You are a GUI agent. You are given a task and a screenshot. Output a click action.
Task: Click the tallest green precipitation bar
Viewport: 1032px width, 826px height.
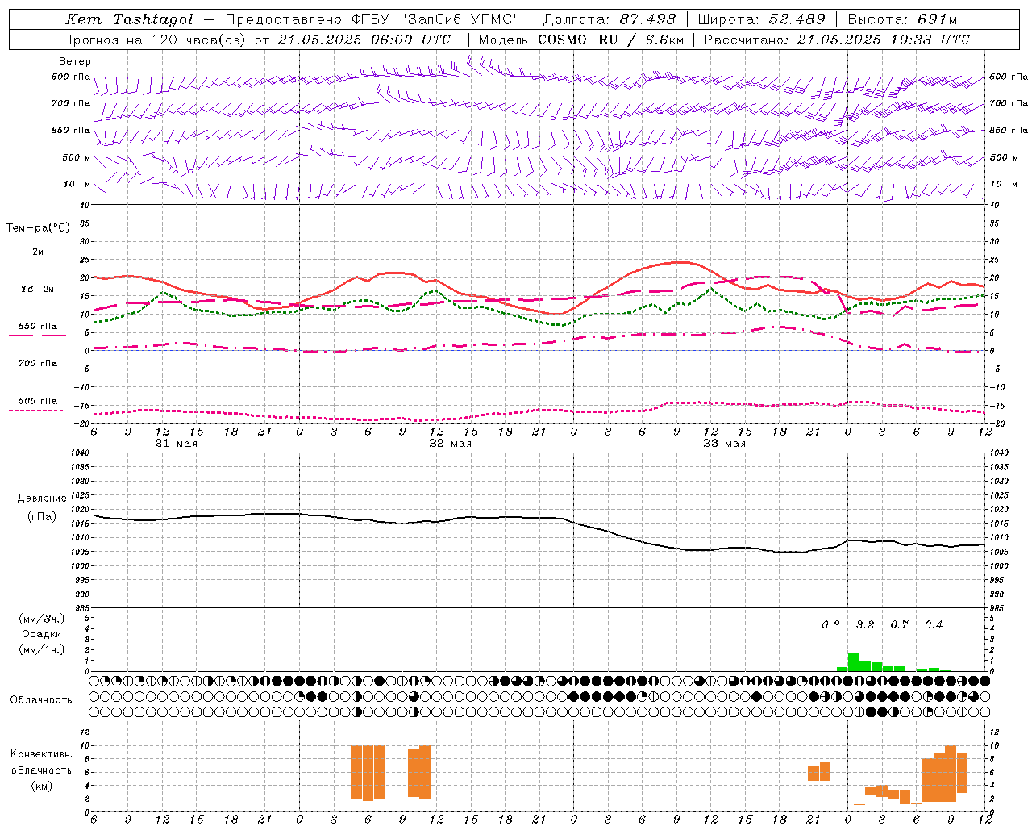click(853, 662)
